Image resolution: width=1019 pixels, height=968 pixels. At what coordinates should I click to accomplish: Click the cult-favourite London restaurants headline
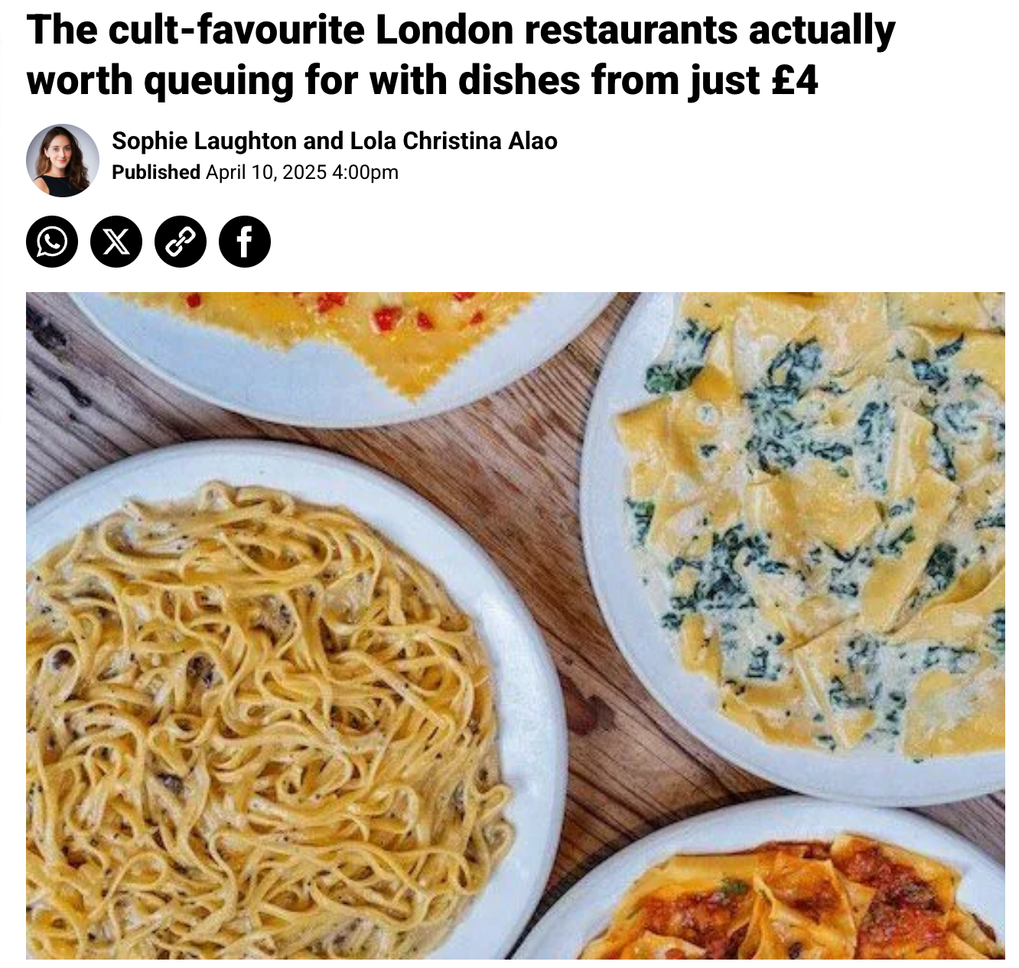click(461, 55)
